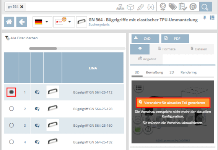
Task: Click the LINA column header
Action: coord(93,68)
